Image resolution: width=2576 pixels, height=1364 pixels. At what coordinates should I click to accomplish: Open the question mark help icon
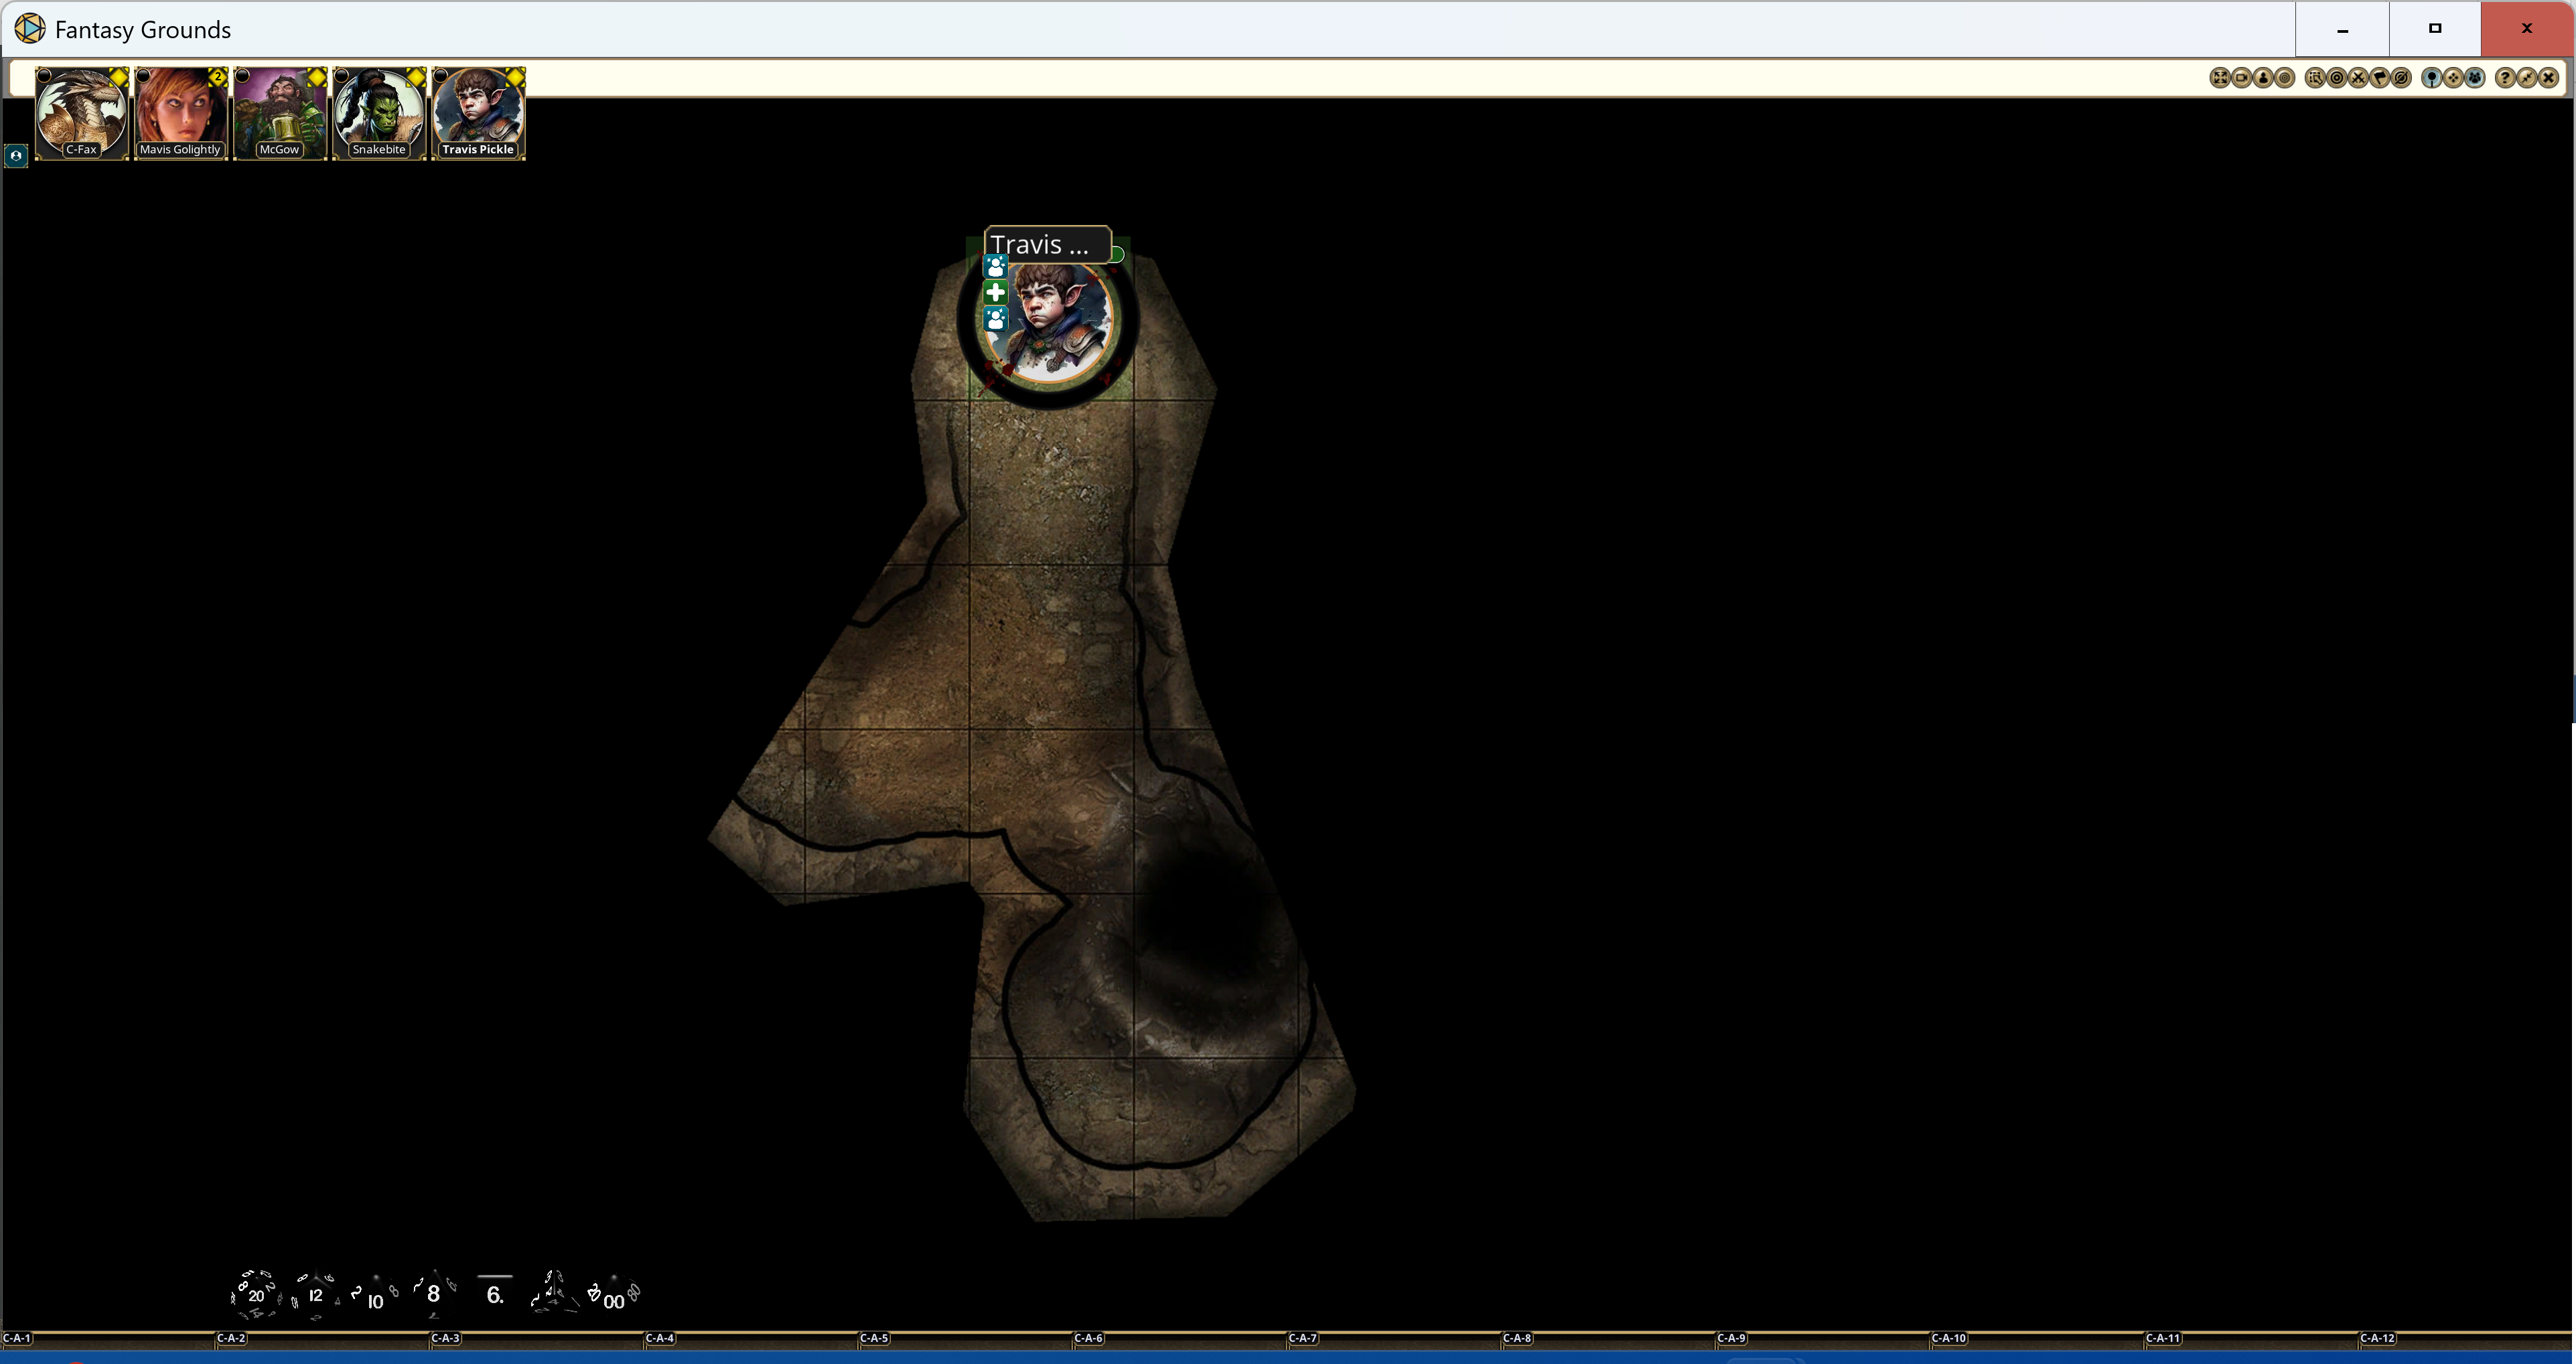coord(2505,78)
